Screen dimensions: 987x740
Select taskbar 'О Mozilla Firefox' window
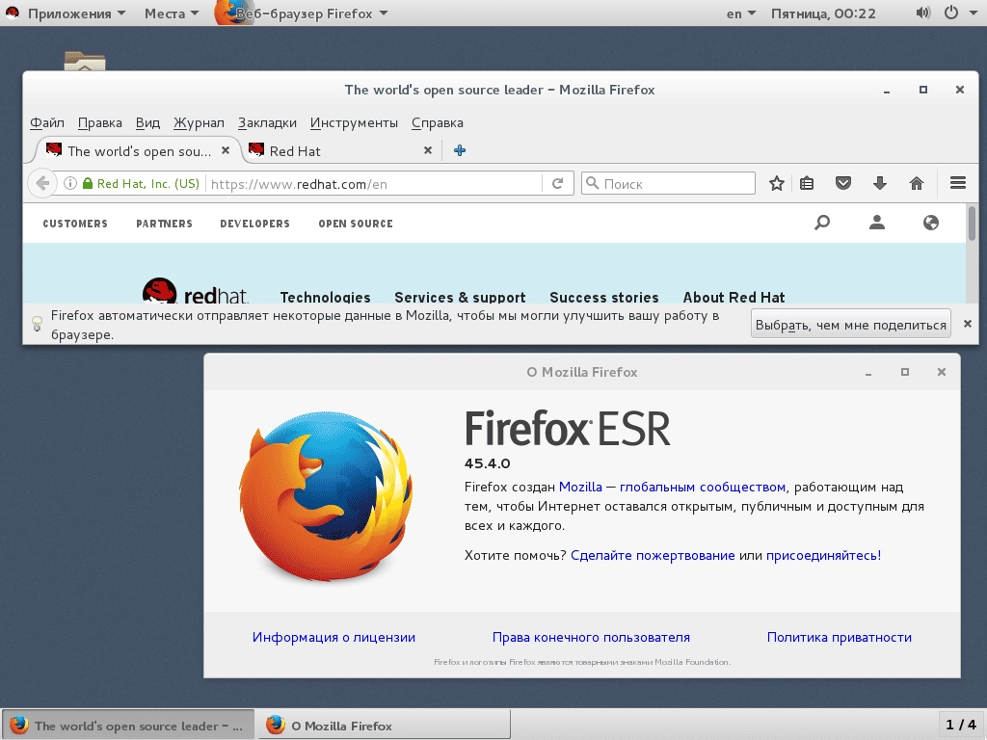tap(384, 725)
